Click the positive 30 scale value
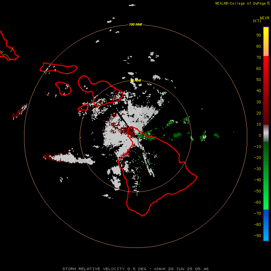Screen dimensions: 271x271 [259, 102]
